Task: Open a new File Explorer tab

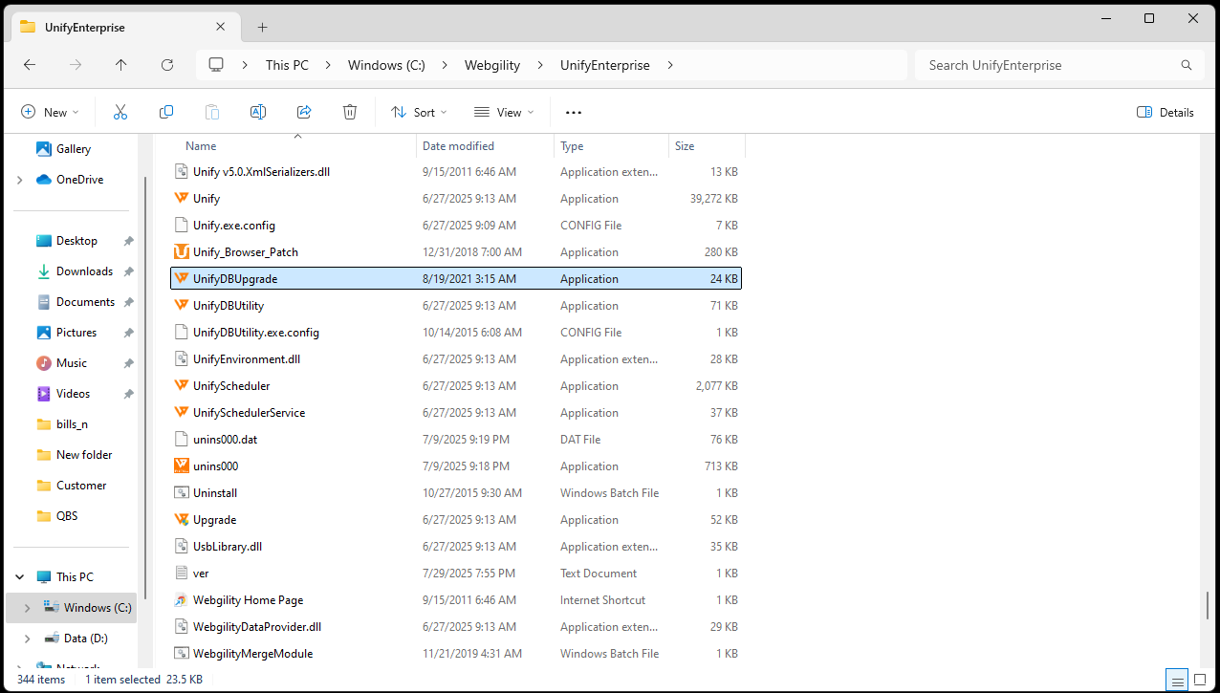Action: tap(262, 27)
